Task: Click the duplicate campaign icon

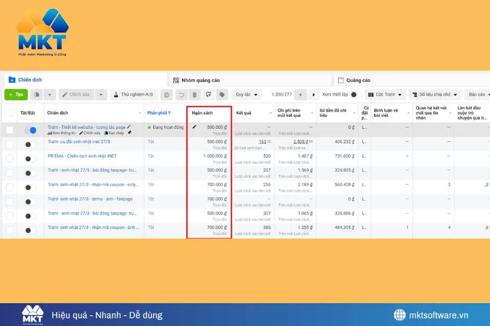Action: tap(37, 95)
